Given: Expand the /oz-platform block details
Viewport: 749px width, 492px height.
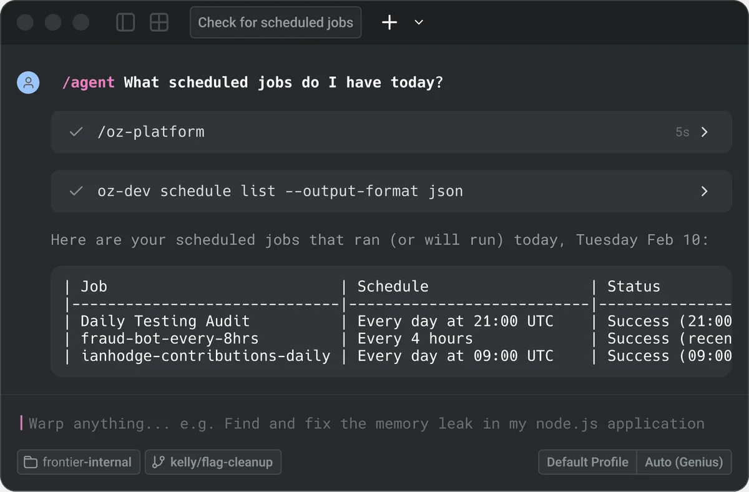Looking at the screenshot, I should coord(705,132).
